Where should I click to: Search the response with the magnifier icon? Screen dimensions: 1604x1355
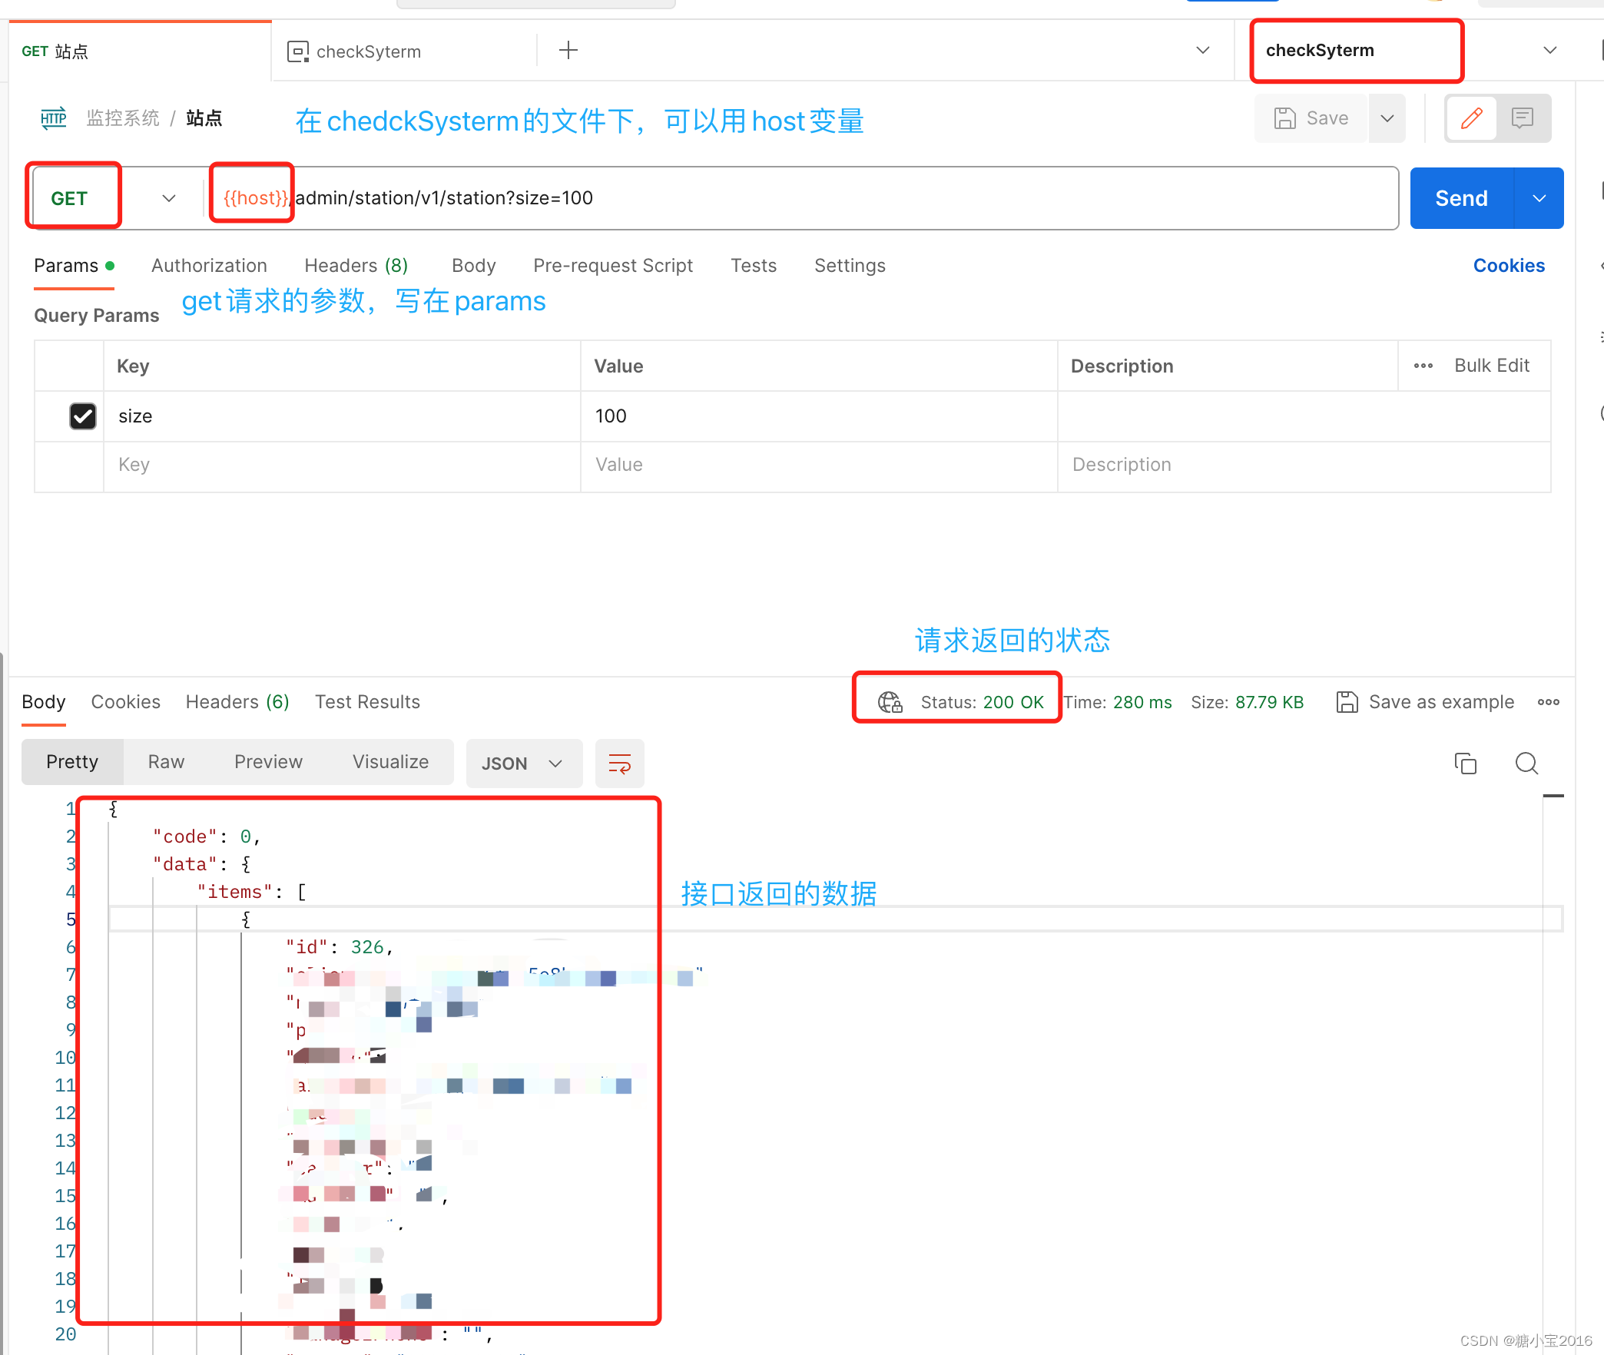[1526, 763]
